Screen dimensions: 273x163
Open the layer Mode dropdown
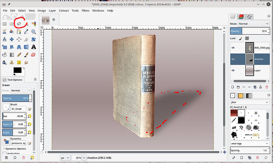coord(254,24)
